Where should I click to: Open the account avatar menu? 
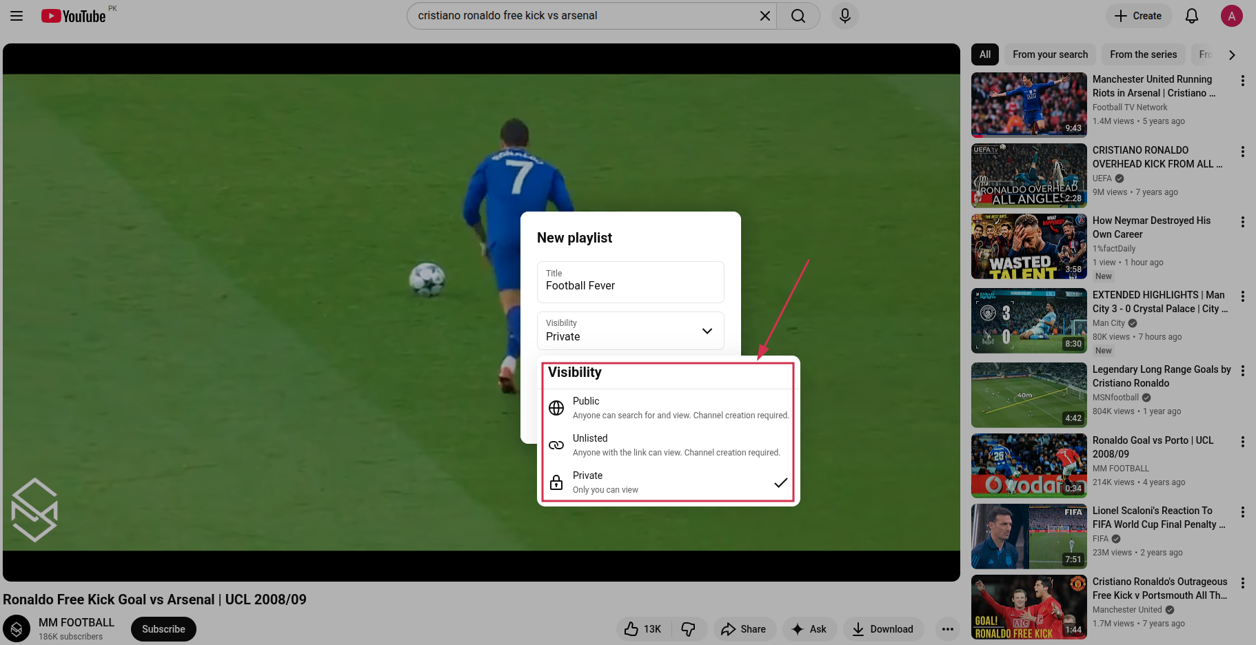1231,16
